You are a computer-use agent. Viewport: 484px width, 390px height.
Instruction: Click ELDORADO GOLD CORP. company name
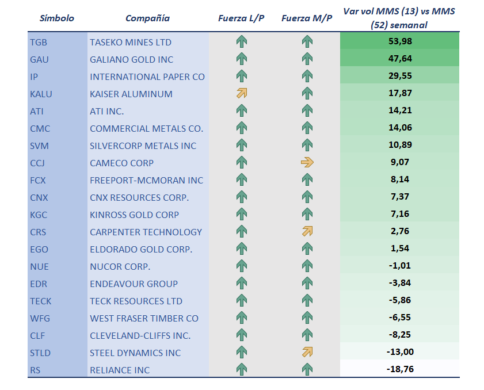coord(141,250)
